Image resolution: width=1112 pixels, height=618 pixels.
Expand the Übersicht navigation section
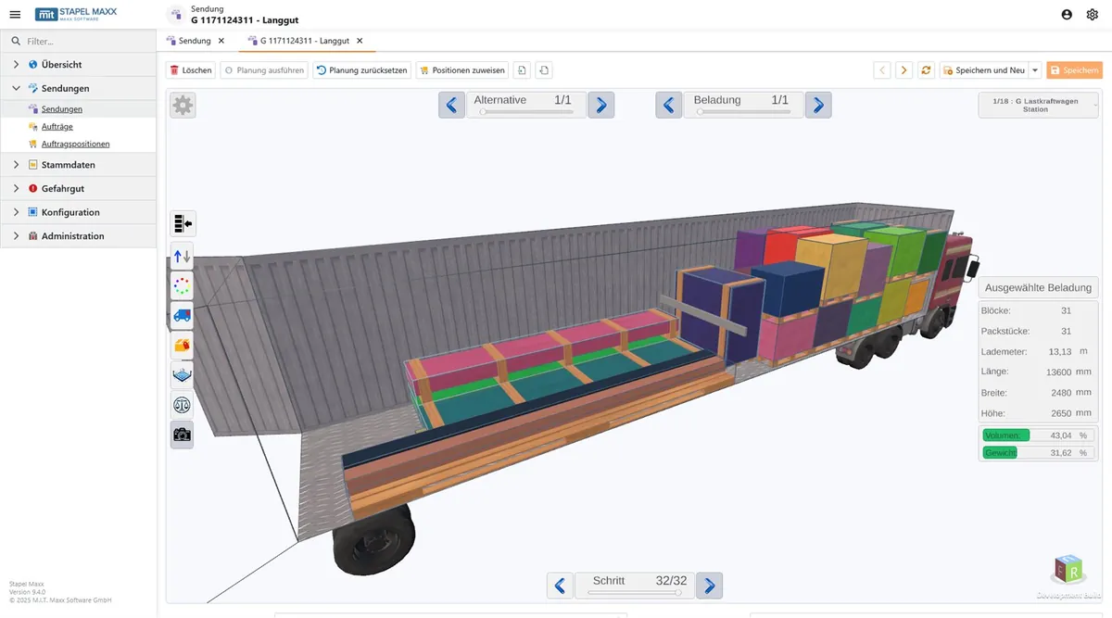coord(17,65)
